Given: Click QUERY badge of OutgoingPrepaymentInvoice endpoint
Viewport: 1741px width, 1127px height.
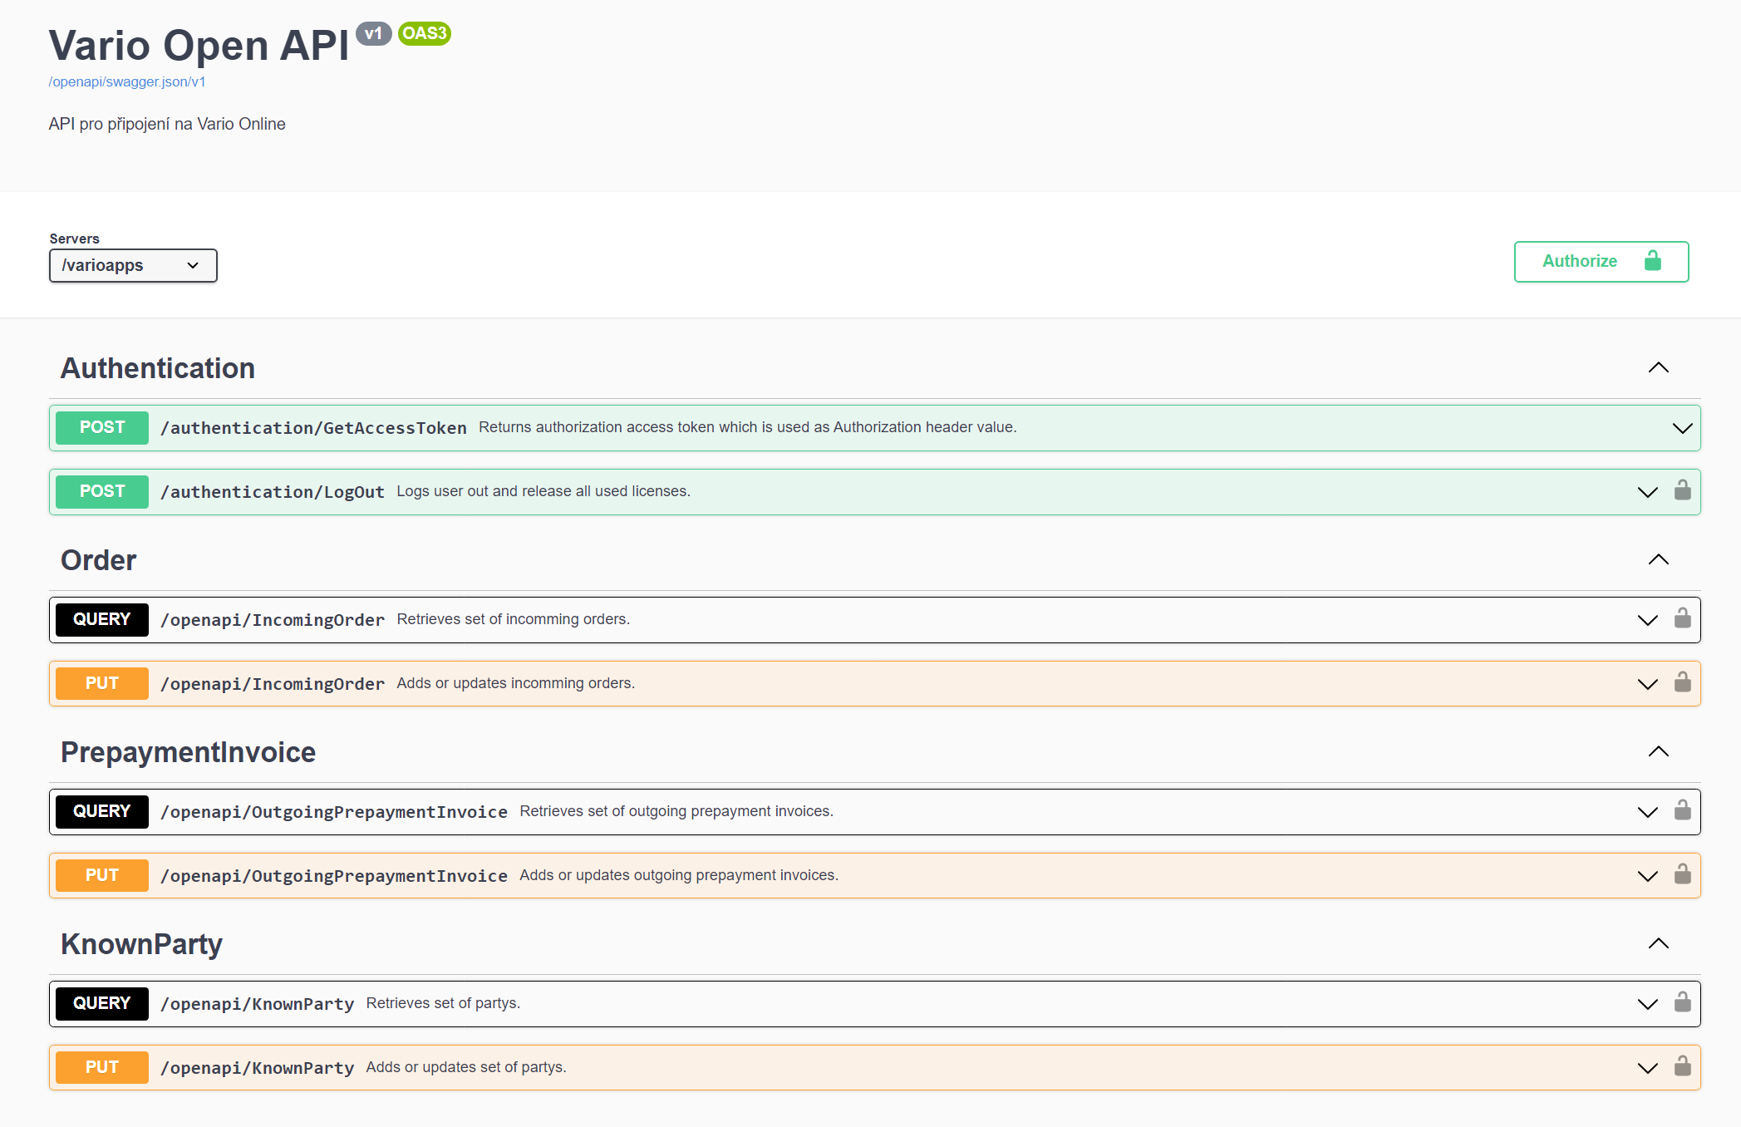Looking at the screenshot, I should (x=102, y=811).
